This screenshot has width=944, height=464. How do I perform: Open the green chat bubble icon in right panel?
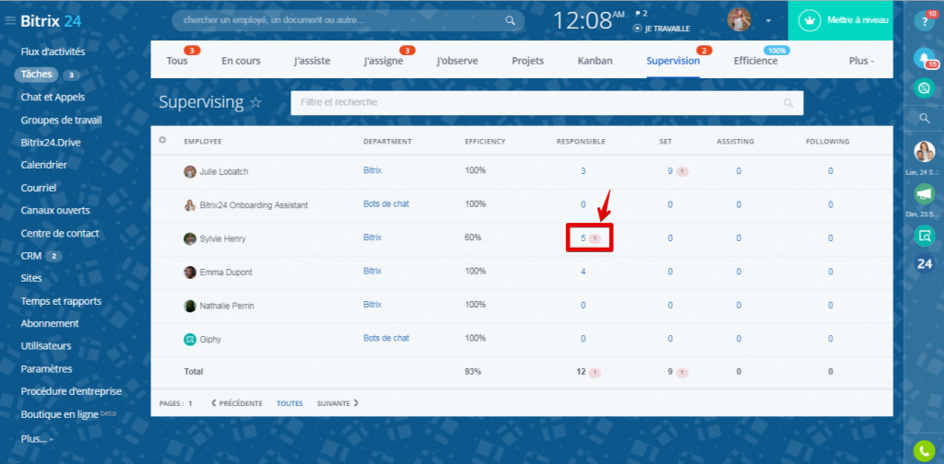[924, 88]
